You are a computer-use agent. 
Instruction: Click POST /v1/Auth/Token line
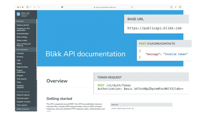coord(114,85)
